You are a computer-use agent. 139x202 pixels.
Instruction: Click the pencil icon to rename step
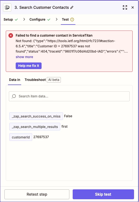tap(72, 8)
